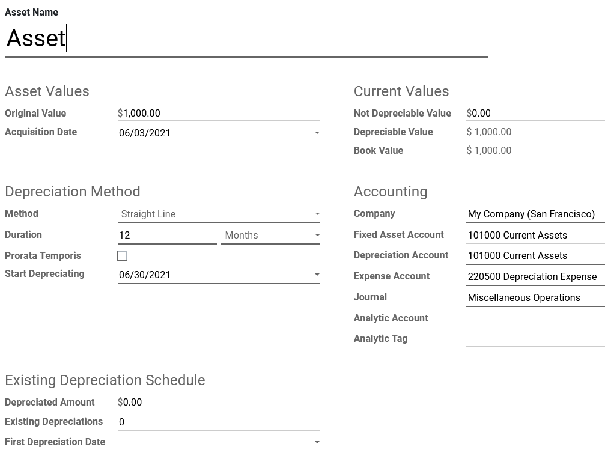Edit the Not Depreciable Value field
Screen dimensions: 605x459
point(535,113)
